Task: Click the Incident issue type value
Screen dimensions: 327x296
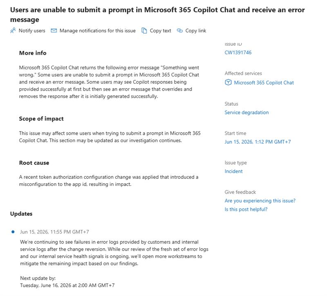Action: coord(233,171)
